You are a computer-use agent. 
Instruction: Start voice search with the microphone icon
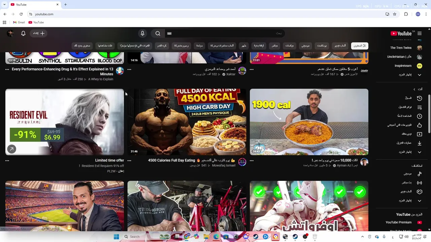[x=142, y=33]
